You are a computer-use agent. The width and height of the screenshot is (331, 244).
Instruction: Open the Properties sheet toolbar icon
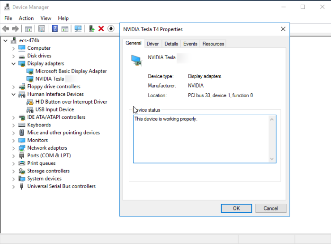pos(42,28)
